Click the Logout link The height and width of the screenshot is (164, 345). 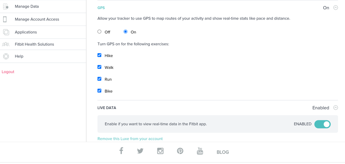point(8,72)
